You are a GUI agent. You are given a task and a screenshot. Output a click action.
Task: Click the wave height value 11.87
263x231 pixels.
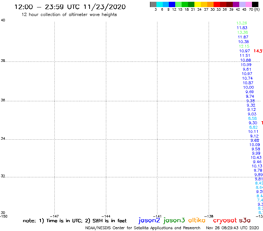click(243, 37)
